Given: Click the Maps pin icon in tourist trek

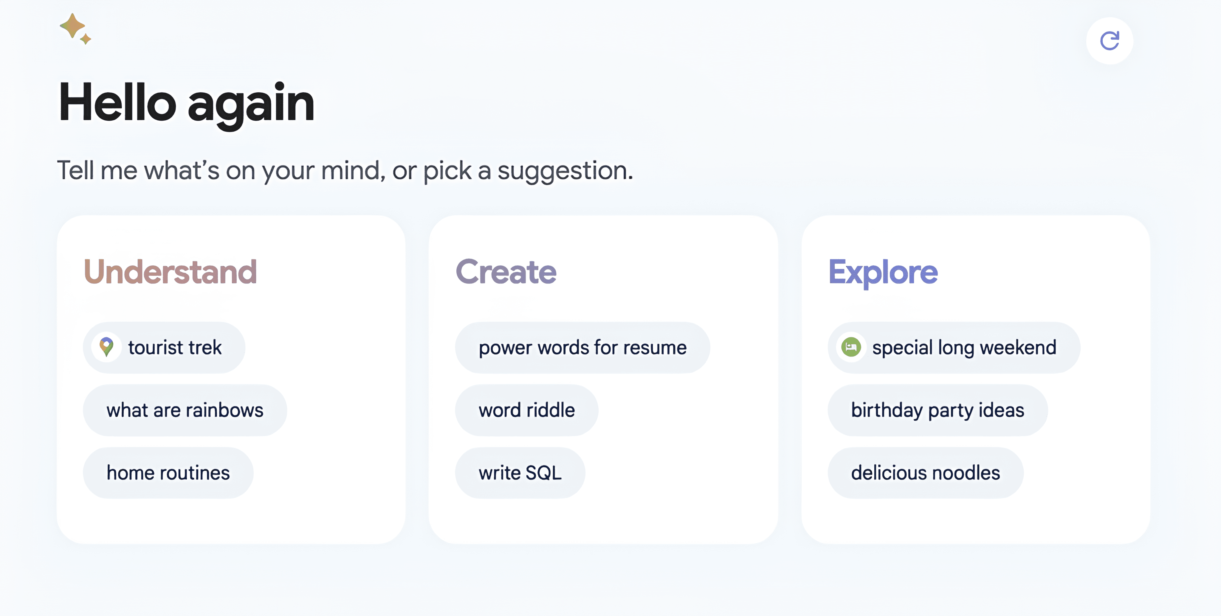Looking at the screenshot, I should (107, 347).
